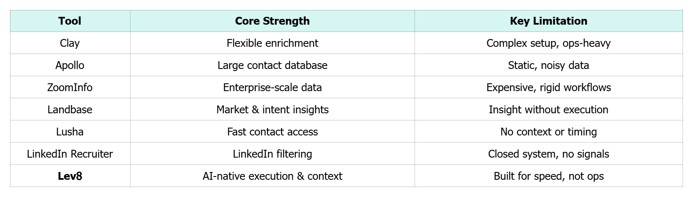Select the Clay tool cell
The height and width of the screenshot is (197, 693).
[70, 43]
